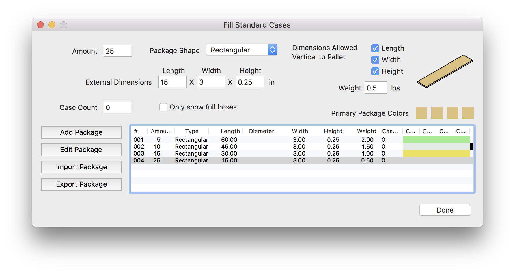Click the Amount input field
Image resolution: width=515 pixels, height=273 pixels.
[x=118, y=51]
